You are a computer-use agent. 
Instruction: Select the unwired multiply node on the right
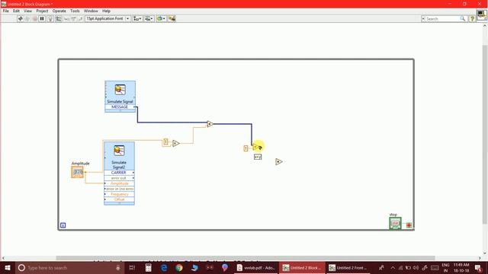[x=279, y=161]
